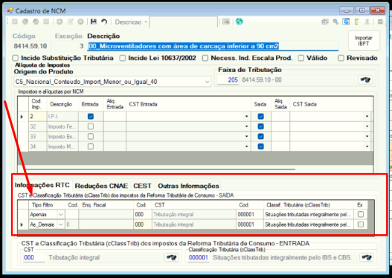Open CST Entrada dropdown for code 32 row
The image size is (392, 278).
pyautogui.click(x=246, y=126)
